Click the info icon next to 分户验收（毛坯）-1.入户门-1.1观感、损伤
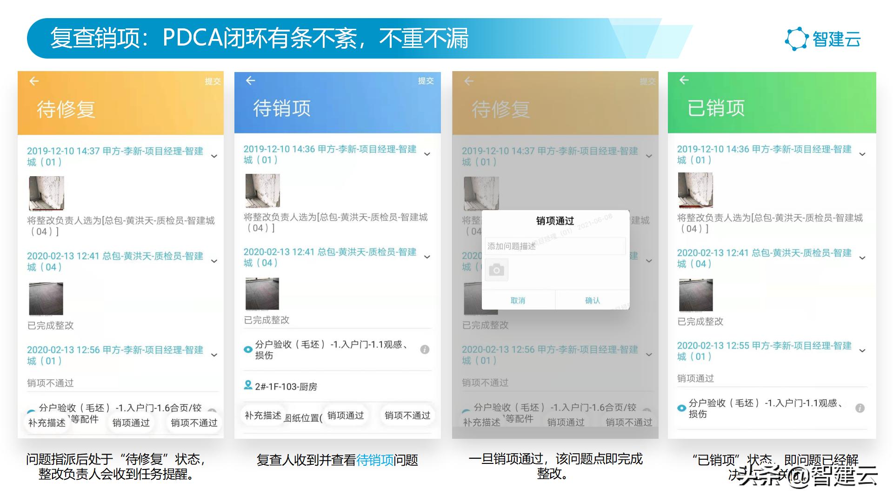Image resolution: width=893 pixels, height=502 pixels. [426, 349]
